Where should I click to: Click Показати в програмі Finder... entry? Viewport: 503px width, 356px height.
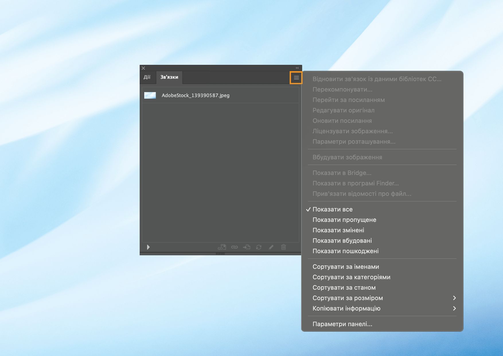pos(382,183)
